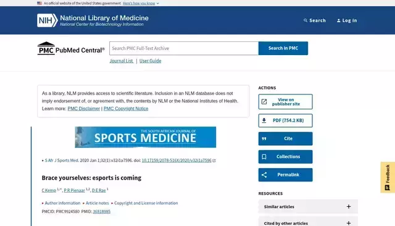The height and width of the screenshot is (226, 395).
Task: Expand Cited by other articles section
Action: click(x=308, y=222)
